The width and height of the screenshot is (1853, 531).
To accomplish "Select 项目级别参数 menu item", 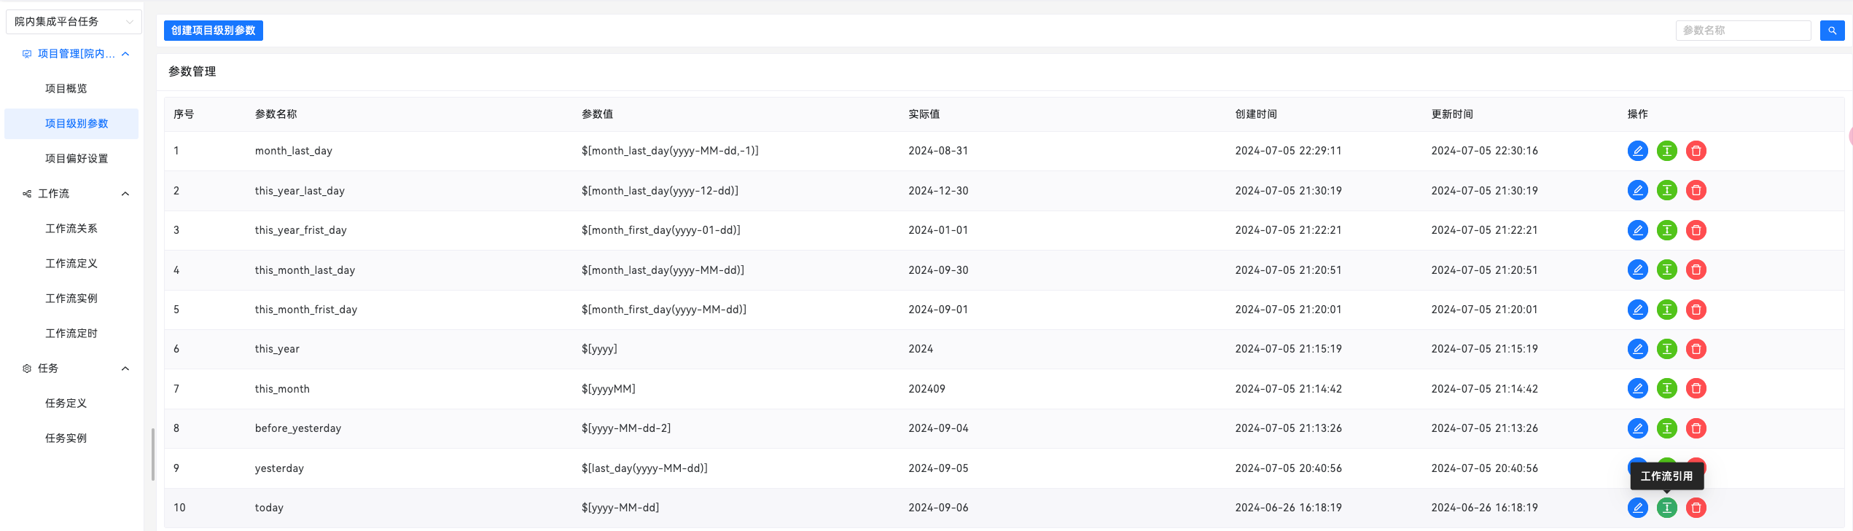I will click(x=71, y=124).
